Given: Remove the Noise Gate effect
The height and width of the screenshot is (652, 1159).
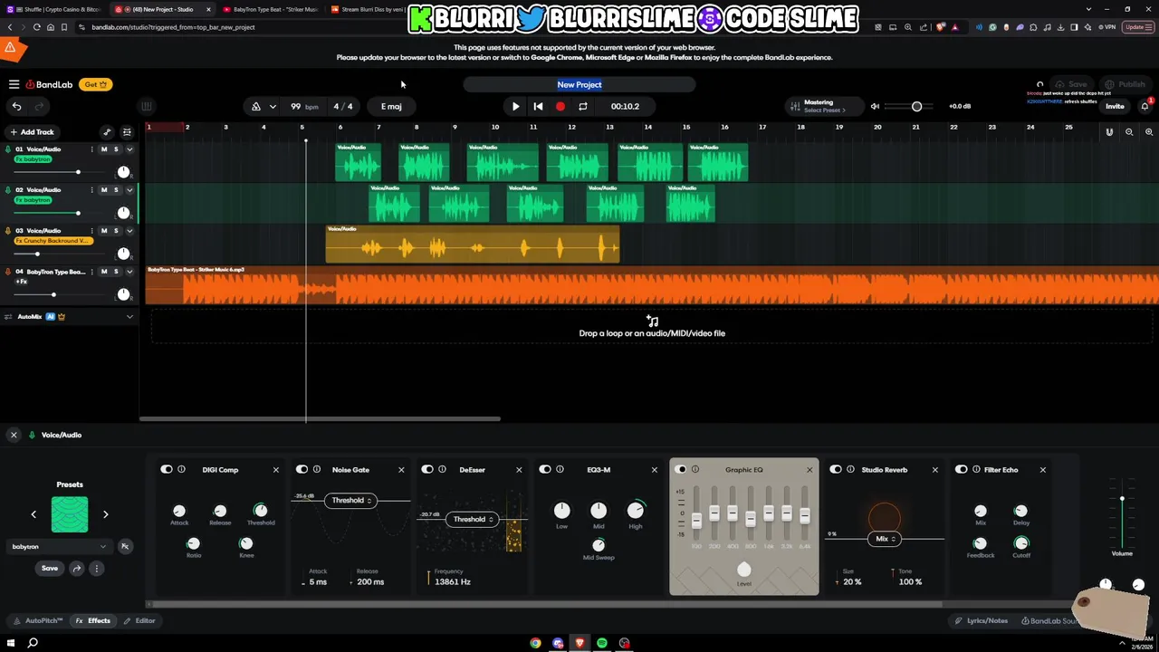Looking at the screenshot, I should point(401,470).
